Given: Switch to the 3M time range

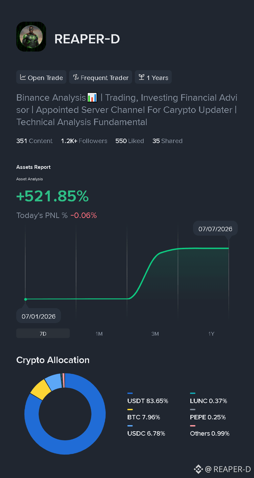Looking at the screenshot, I should (155, 334).
